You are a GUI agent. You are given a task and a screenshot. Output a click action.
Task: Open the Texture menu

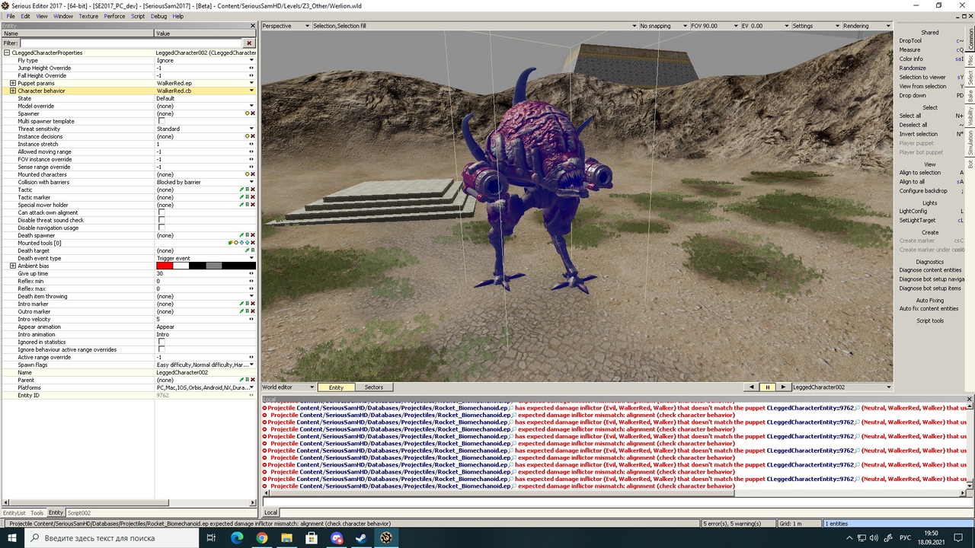88,16
